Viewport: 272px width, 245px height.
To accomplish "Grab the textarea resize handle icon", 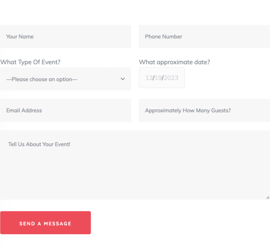I will [x=268, y=198].
